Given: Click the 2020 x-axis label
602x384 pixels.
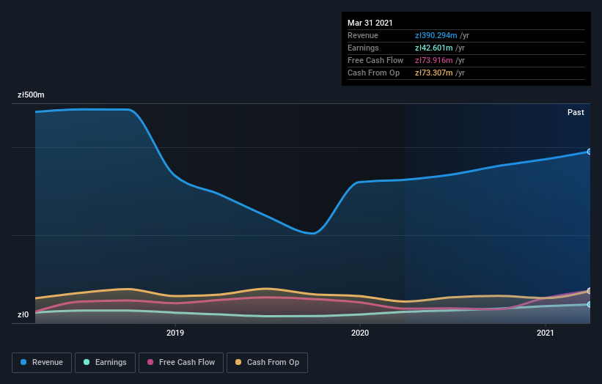Looking at the screenshot, I should pos(360,333).
